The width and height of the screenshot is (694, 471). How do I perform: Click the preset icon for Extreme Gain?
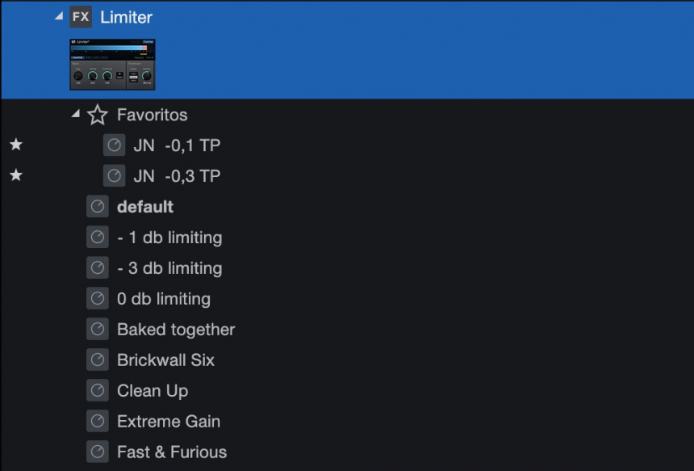point(98,422)
